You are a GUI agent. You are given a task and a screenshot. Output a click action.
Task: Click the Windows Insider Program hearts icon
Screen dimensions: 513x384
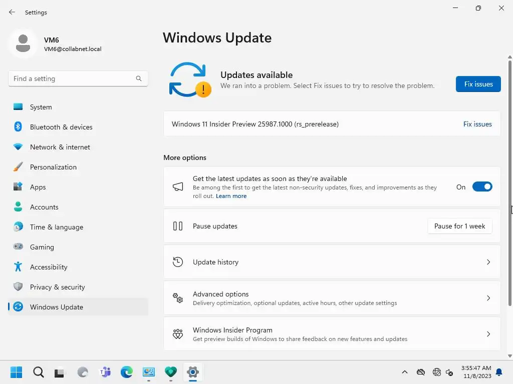[x=178, y=333]
